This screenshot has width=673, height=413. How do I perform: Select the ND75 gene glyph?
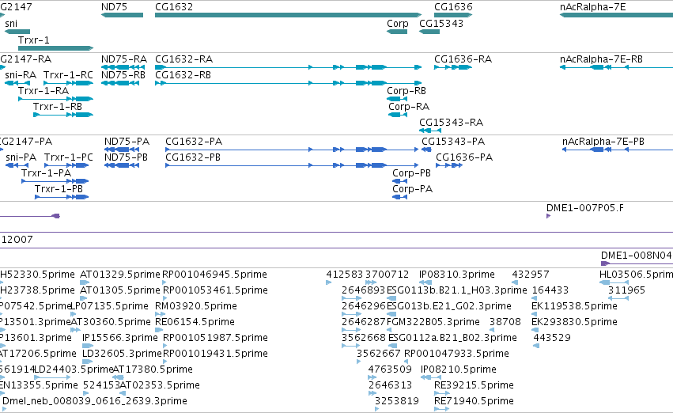tap(123, 15)
